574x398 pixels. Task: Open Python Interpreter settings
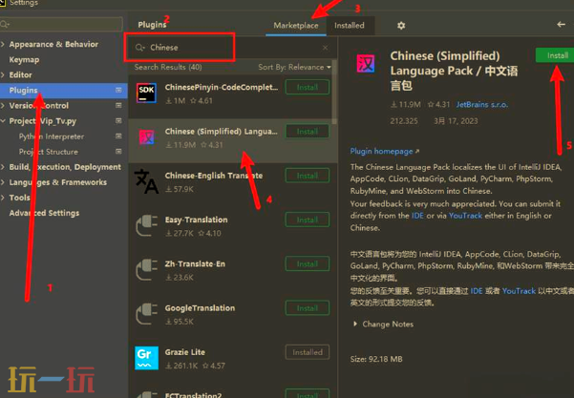52,136
